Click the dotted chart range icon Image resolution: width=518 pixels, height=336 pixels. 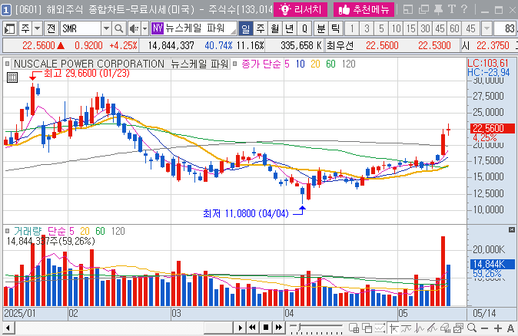(380, 328)
